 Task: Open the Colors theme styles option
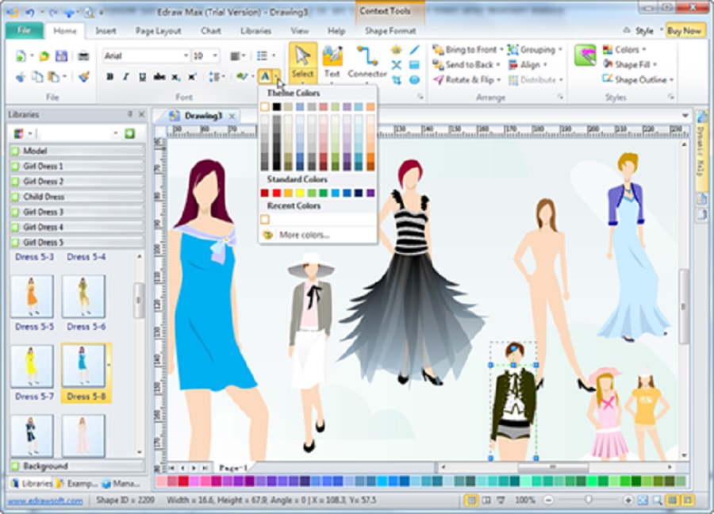tap(625, 50)
